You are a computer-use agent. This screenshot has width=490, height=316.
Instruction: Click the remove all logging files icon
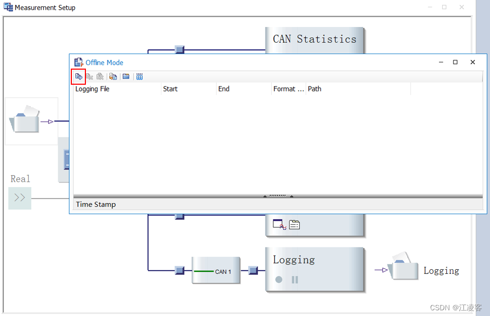tap(100, 76)
